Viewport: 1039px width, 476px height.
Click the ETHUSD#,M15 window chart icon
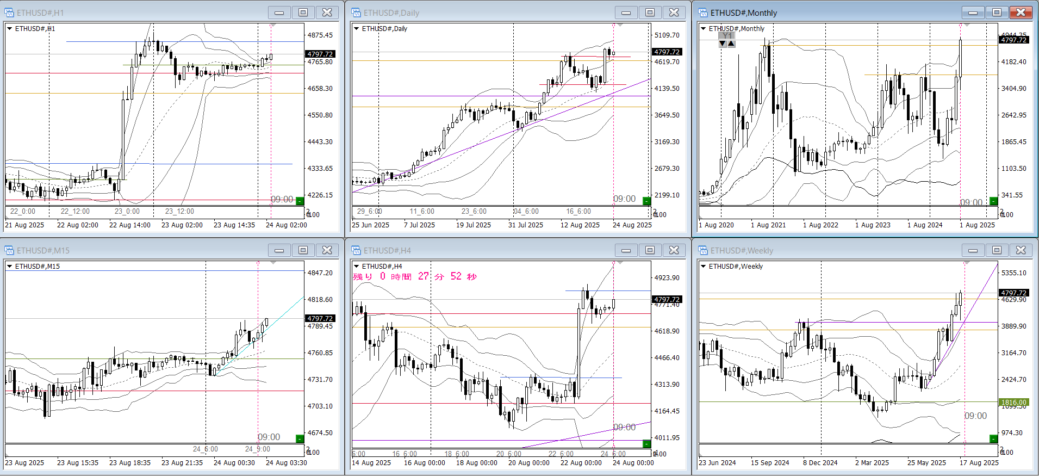tap(9, 250)
